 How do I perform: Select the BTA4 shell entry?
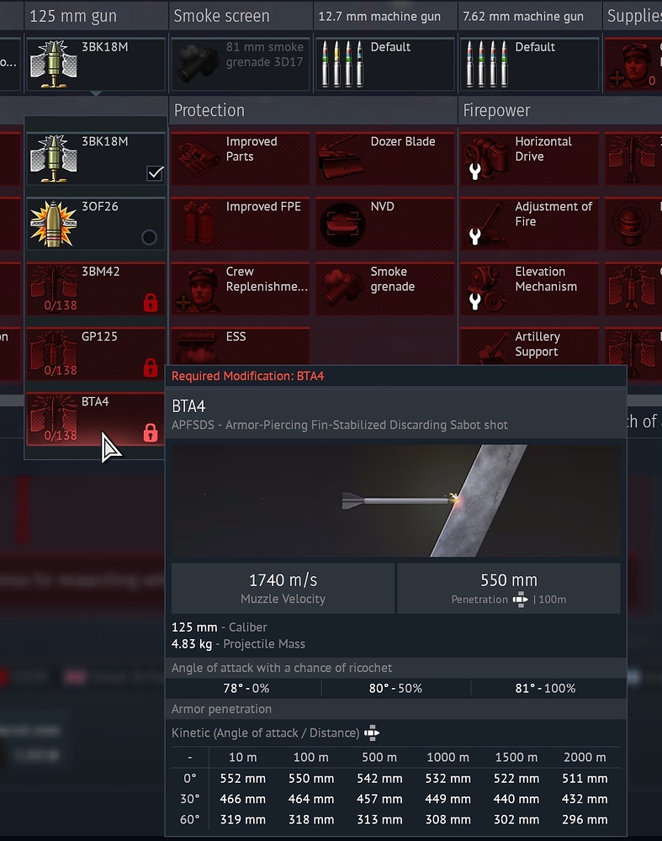[x=96, y=419]
